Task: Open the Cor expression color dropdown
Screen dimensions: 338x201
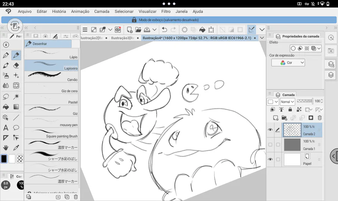Action: (x=288, y=63)
